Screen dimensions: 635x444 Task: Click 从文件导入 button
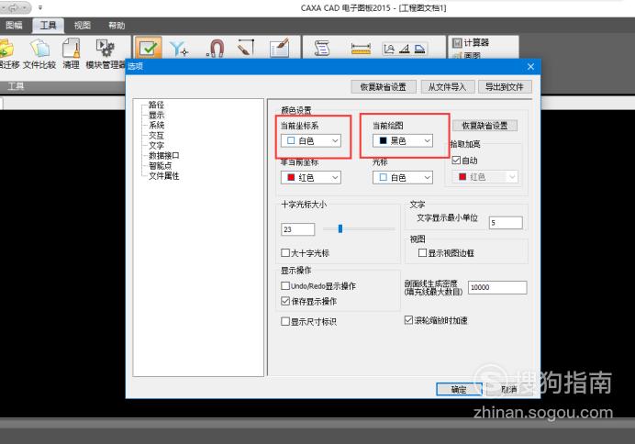[447, 87]
